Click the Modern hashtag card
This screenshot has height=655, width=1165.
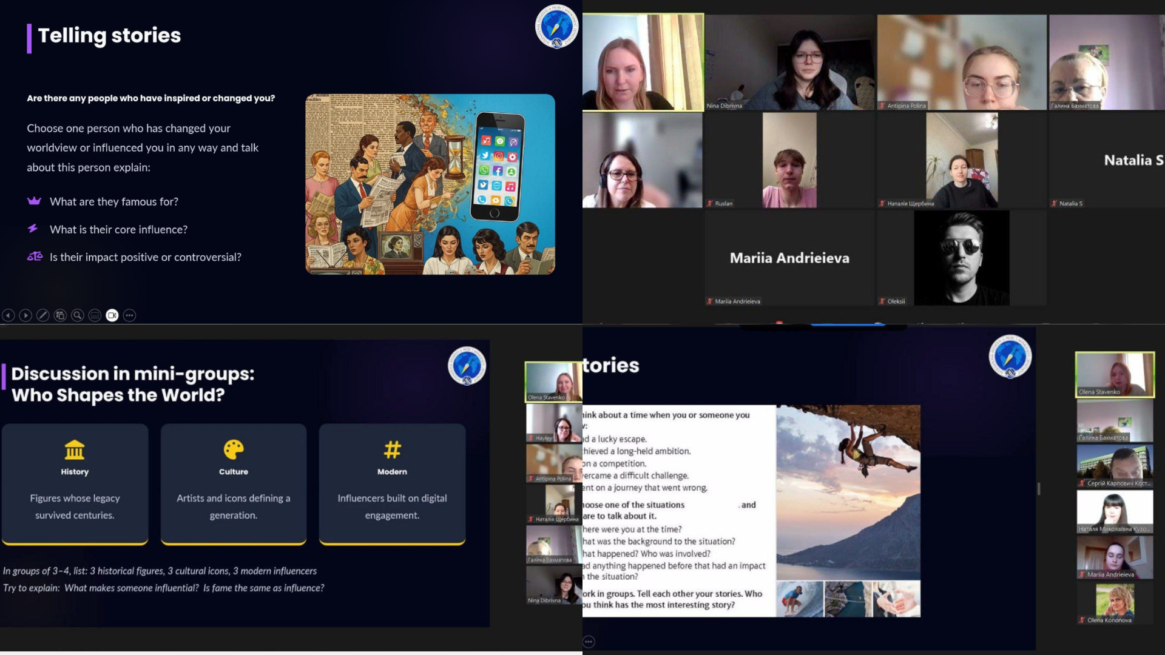pos(392,483)
